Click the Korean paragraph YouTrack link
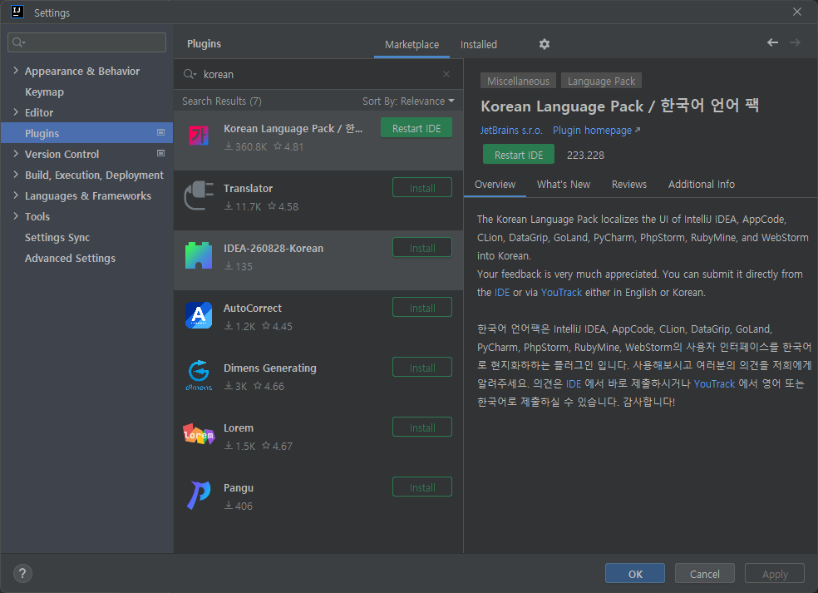This screenshot has height=593, width=818. [x=714, y=383]
